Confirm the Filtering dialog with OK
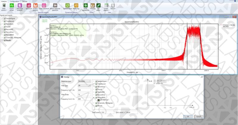Image resolution: width=238 pixels, height=125 pixels. [x=188, y=117]
